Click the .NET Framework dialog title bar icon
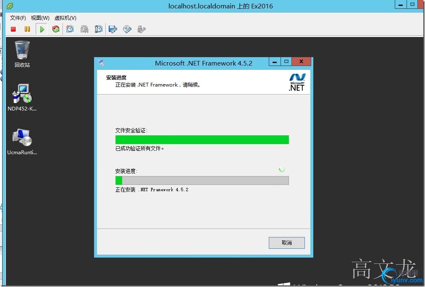The image size is (425, 287). pyautogui.click(x=101, y=63)
